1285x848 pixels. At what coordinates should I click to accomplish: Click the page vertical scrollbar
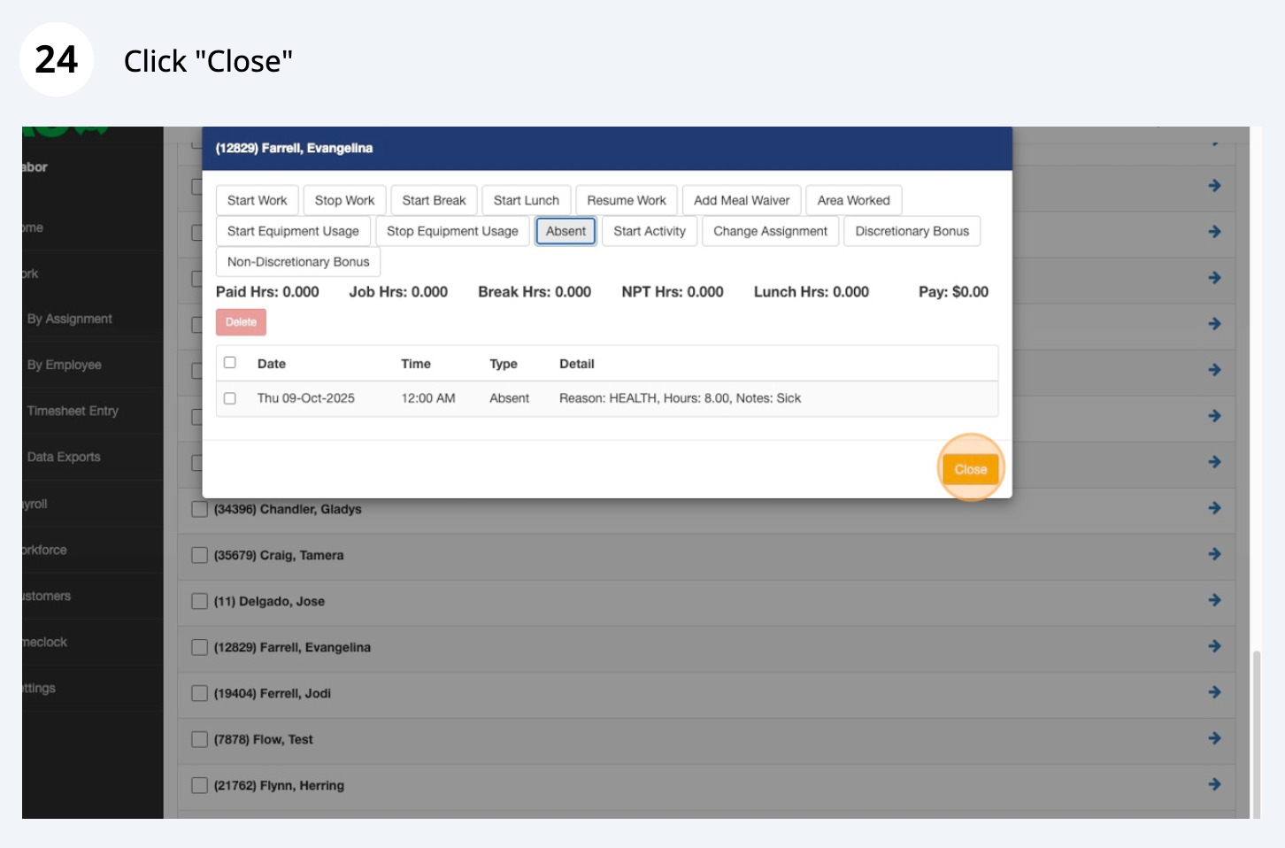1256,735
